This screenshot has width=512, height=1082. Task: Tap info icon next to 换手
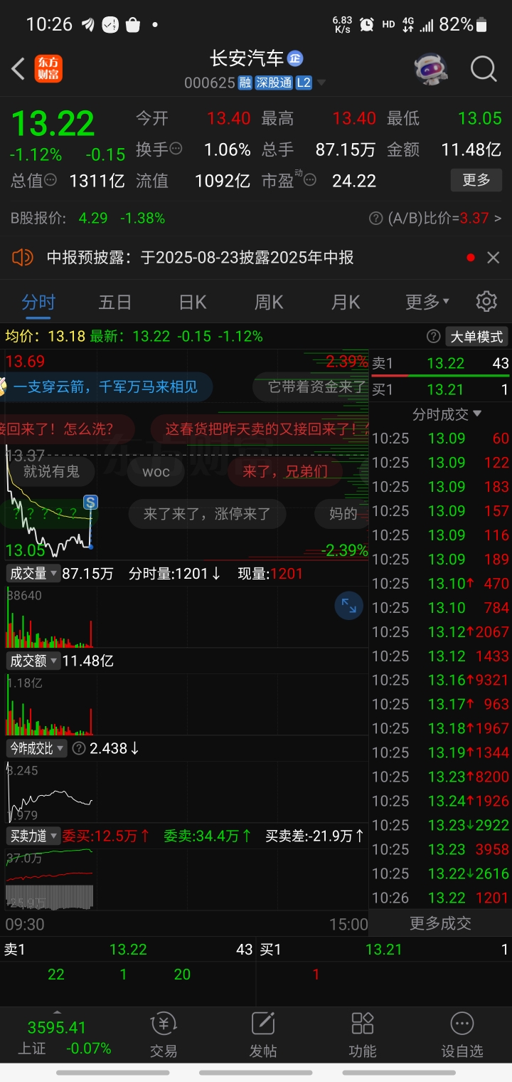pos(176,149)
